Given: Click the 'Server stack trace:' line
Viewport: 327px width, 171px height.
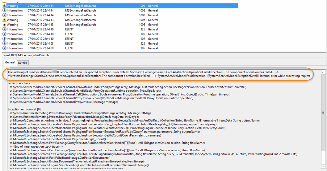Looking at the screenshot, I should tap(19, 83).
